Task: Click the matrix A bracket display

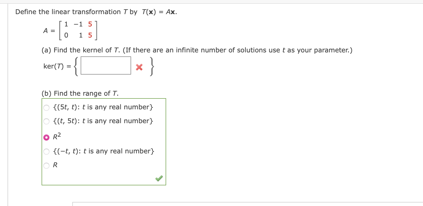Action: point(78,30)
